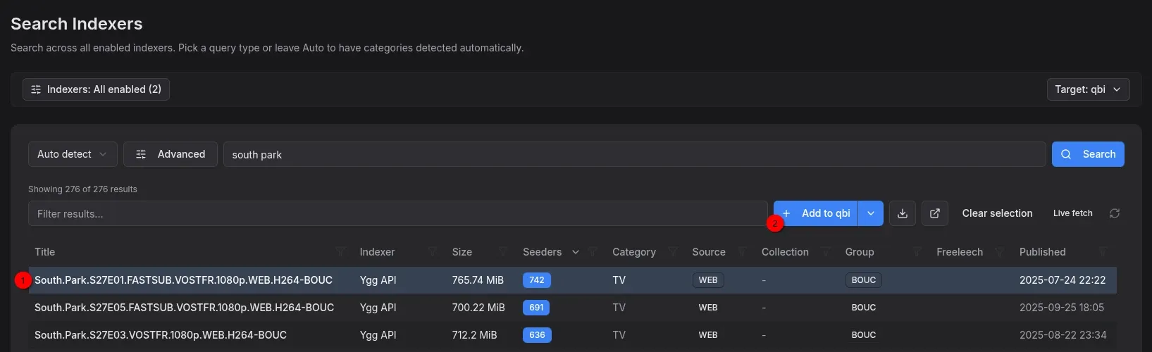This screenshot has height=352, width=1152.
Task: Click the filter icon in Freeleech column
Action: click(x=999, y=252)
